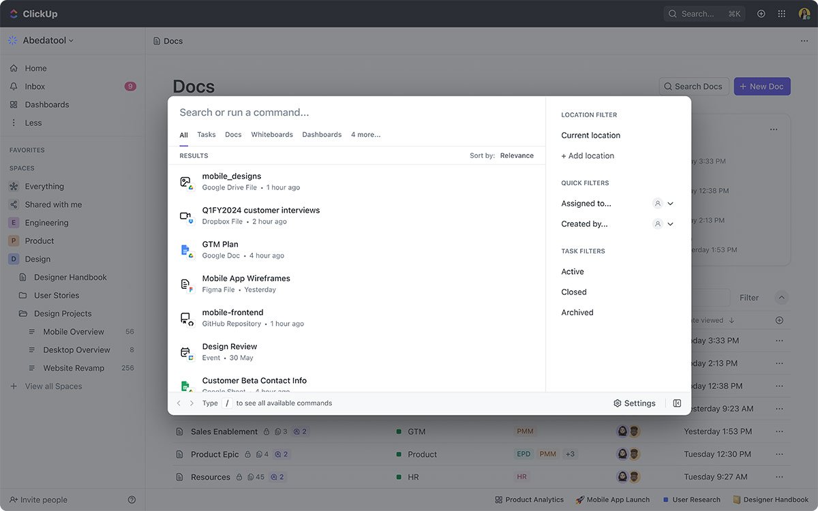Toggle the Archived task filter

coord(577,312)
